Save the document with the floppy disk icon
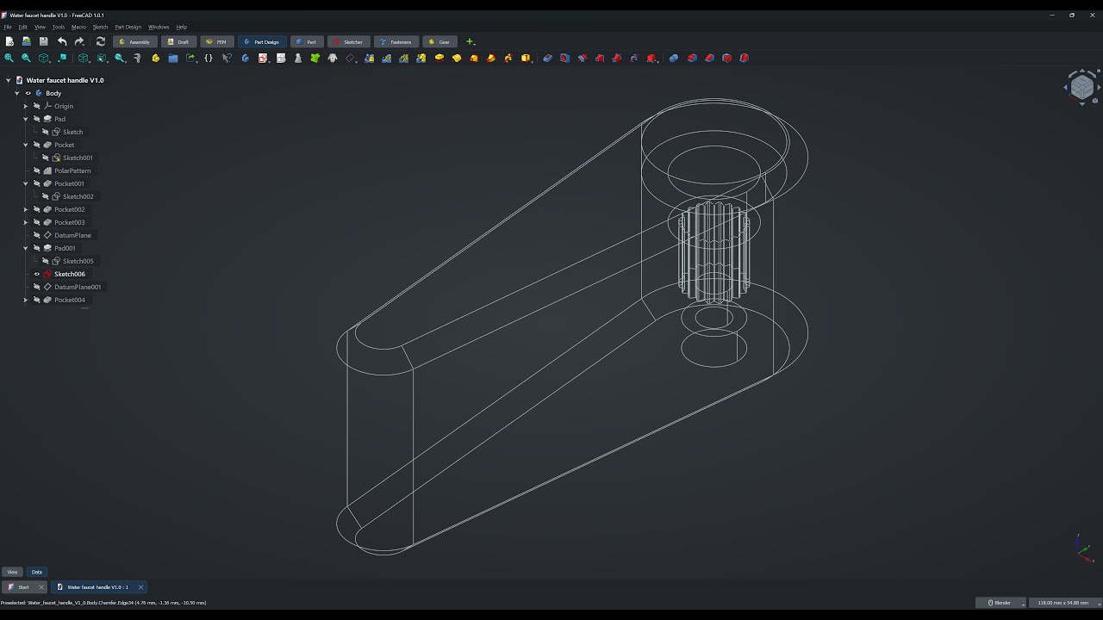The height and width of the screenshot is (620, 1103). pos(43,41)
